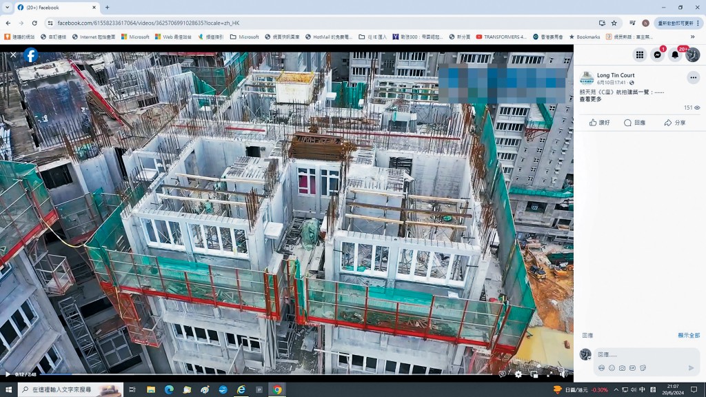706x397 pixels.
Task: Bookmark this page with the star icon
Action: [614, 23]
